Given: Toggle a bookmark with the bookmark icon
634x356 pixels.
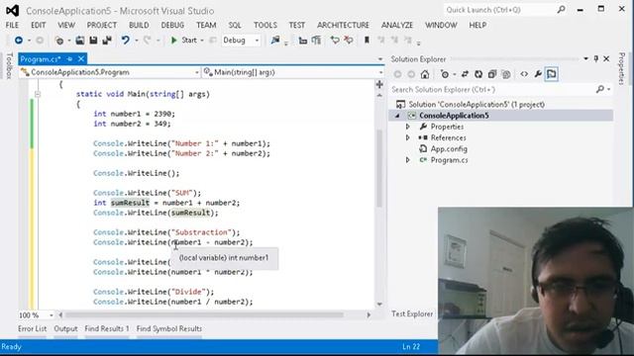Looking at the screenshot, I should (x=367, y=40).
